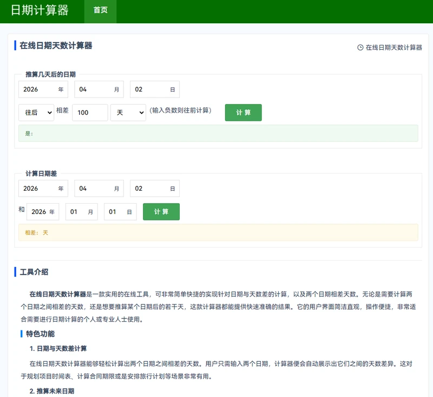
Task: Open the 首页 navigation tab
Action: point(100,10)
